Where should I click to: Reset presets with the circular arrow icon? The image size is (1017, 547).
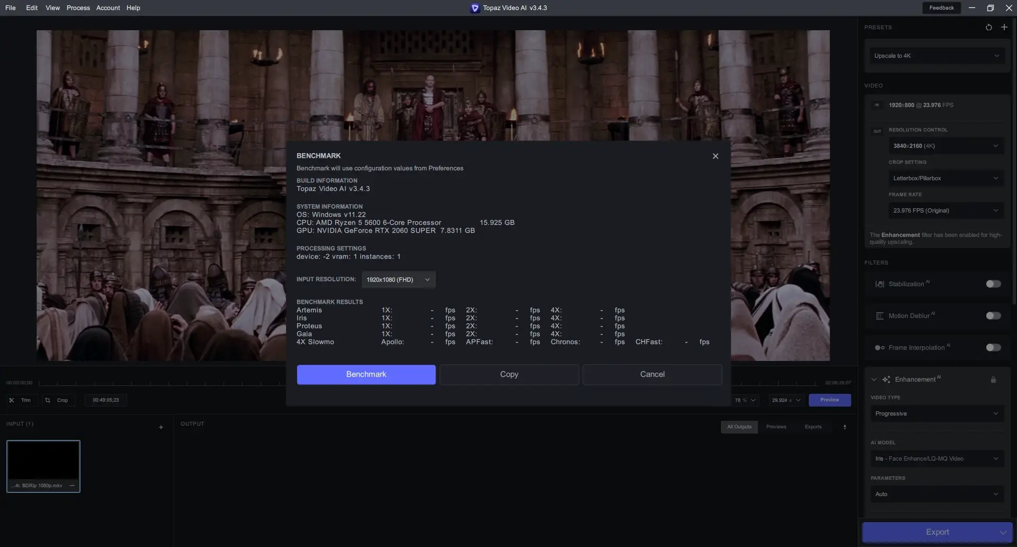point(988,28)
